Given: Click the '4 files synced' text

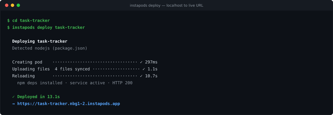Looking at the screenshot, I should (x=72, y=69).
